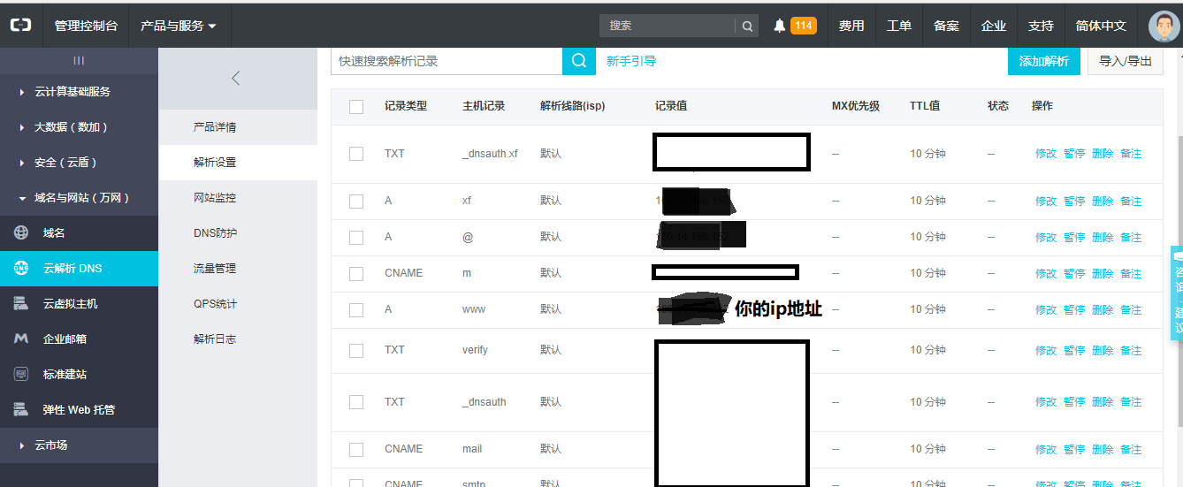
Task: Click the 添加解析 button
Action: (1043, 61)
